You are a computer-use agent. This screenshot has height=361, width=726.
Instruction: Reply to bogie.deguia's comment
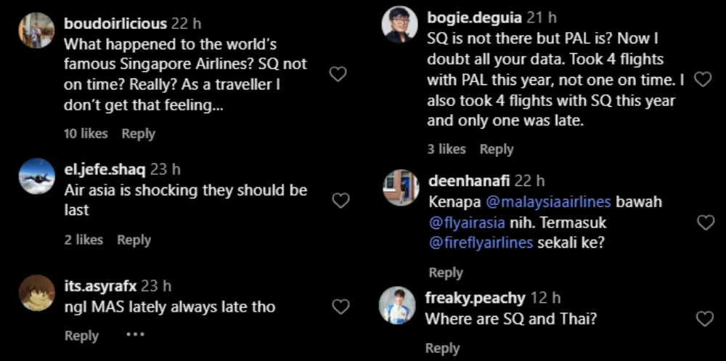click(497, 149)
